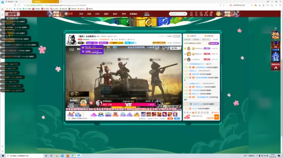The image size is (283, 158).
Task: Switch to the 主播投稿 chat panel tab
Action: pyautogui.click(x=192, y=36)
